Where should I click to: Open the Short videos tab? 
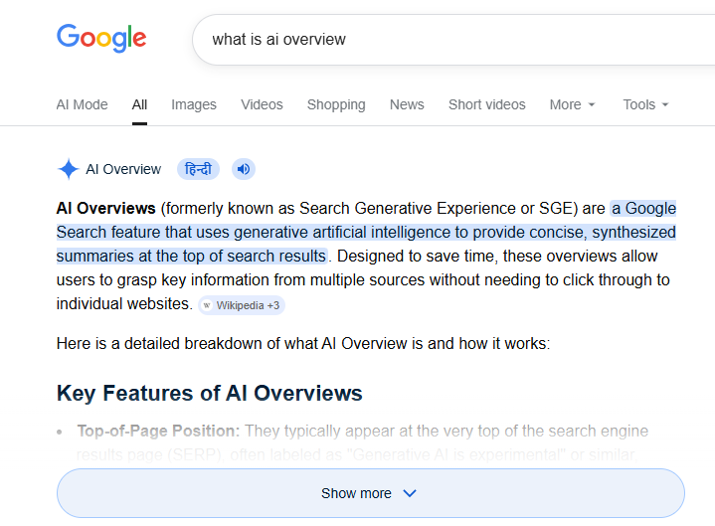click(x=487, y=104)
